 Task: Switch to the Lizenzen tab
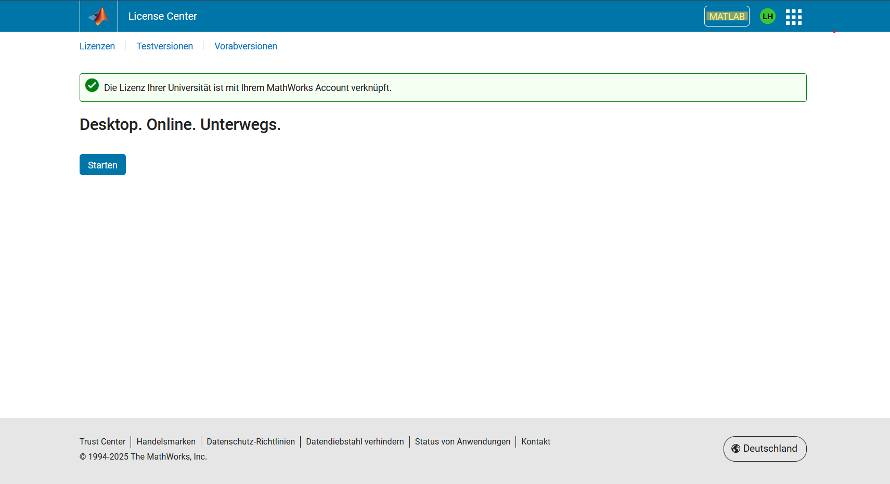(x=97, y=46)
